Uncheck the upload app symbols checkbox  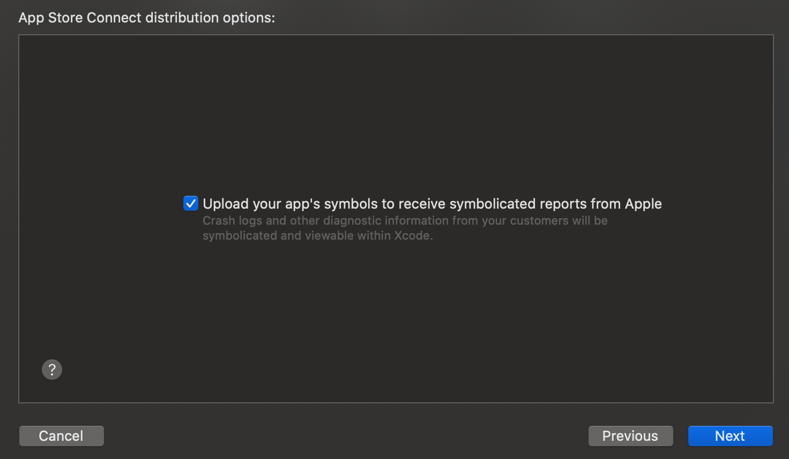[x=191, y=204]
